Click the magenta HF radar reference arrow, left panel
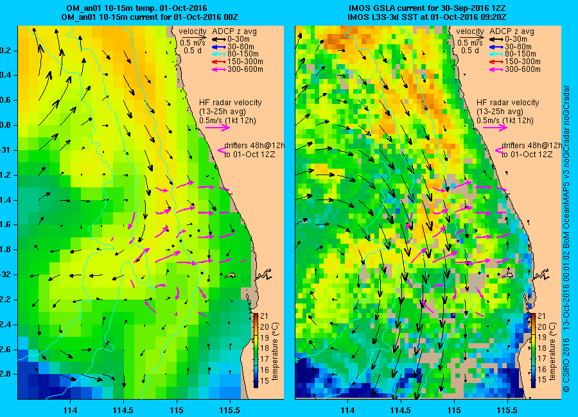 click(x=218, y=128)
